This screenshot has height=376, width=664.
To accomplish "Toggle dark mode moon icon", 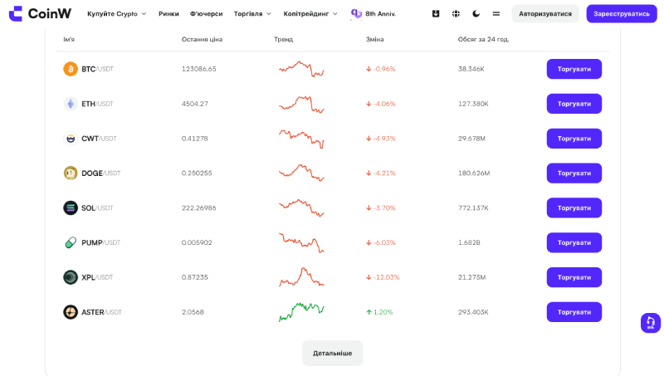I will coord(476,13).
